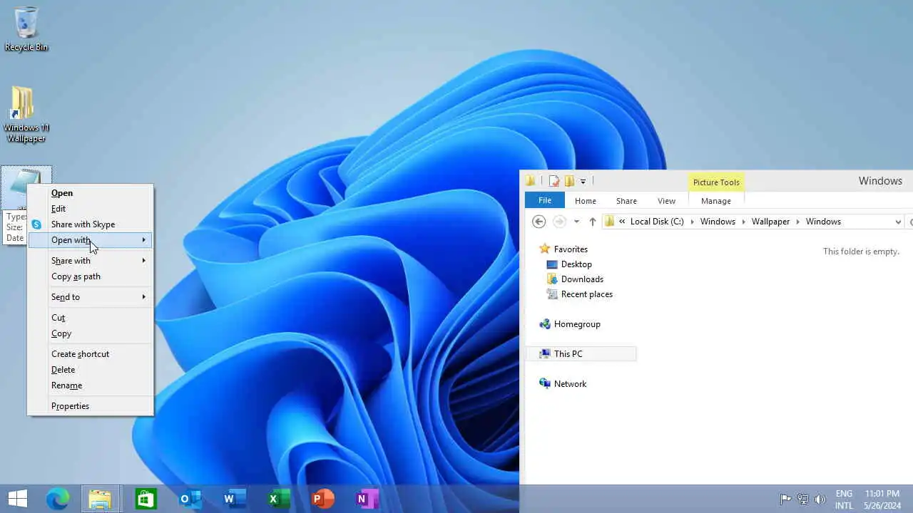This screenshot has width=913, height=513.
Task: Switch to the View ribbon tab
Action: click(x=667, y=201)
